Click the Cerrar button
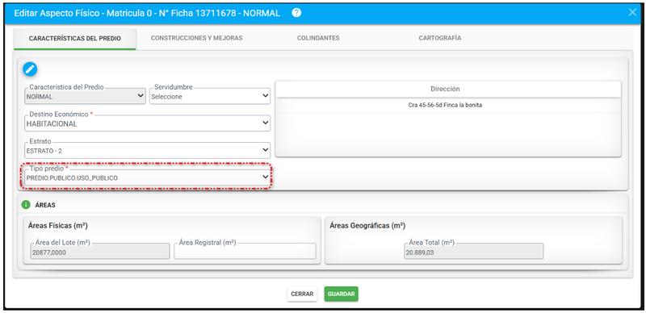646x313 pixels. click(x=302, y=294)
